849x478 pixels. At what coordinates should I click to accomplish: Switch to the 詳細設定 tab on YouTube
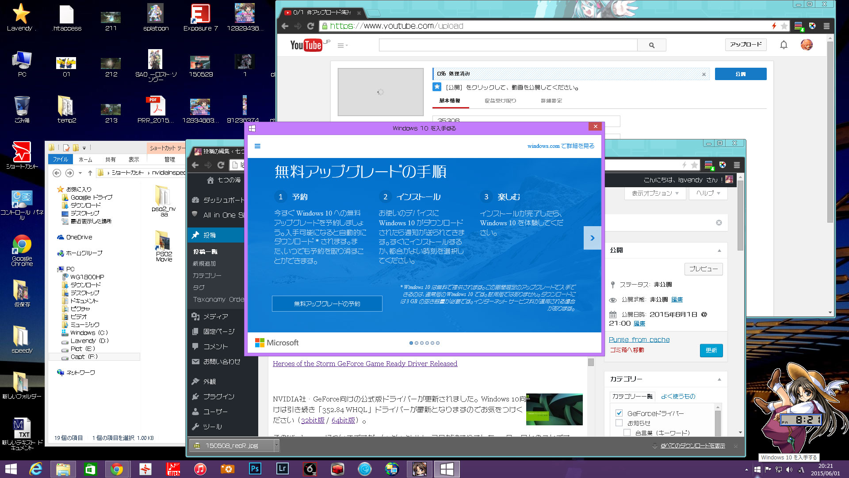pos(551,101)
